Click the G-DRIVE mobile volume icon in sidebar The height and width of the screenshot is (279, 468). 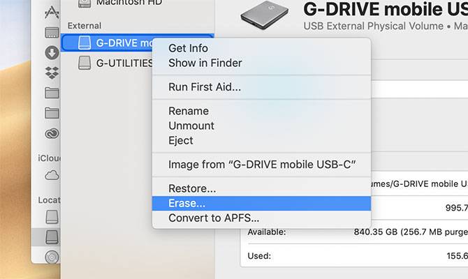click(84, 43)
